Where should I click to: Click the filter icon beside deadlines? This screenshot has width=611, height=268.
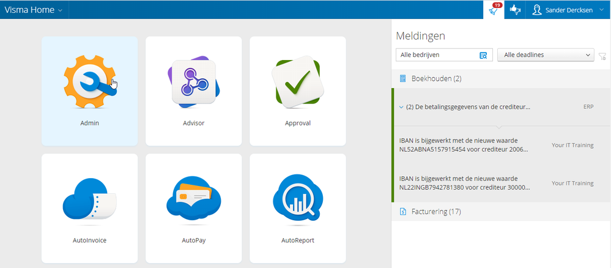coord(602,56)
